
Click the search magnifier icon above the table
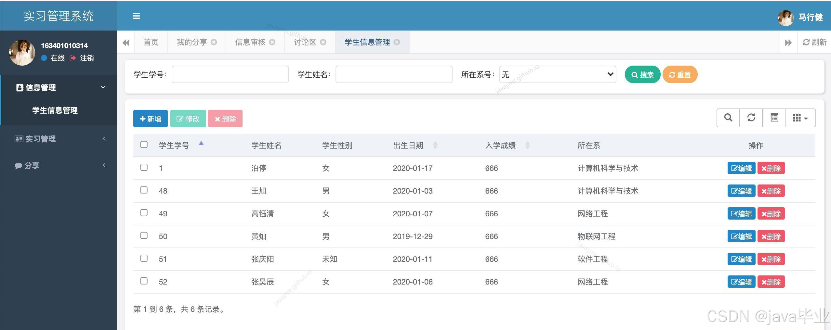(x=728, y=118)
